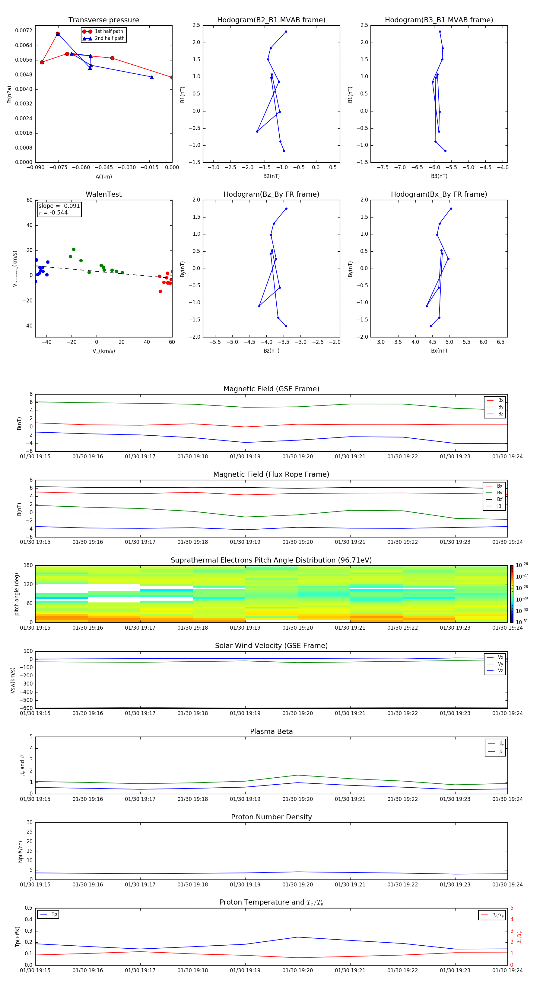The image size is (543, 997).
Task: Click the "Bx(nT)" hodogram x-axis label
Action: point(439,351)
